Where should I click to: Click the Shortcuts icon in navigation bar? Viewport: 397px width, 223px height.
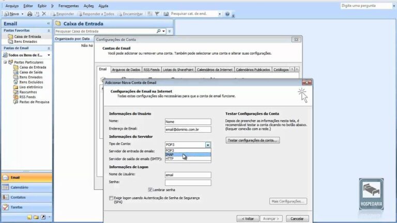(43, 217)
